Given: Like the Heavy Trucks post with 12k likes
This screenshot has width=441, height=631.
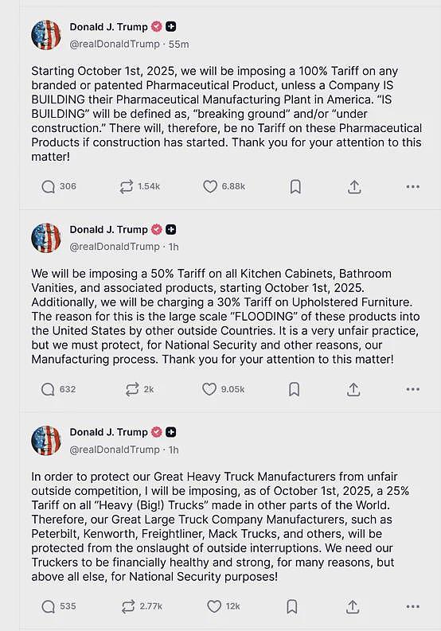Looking at the screenshot, I should (x=214, y=606).
